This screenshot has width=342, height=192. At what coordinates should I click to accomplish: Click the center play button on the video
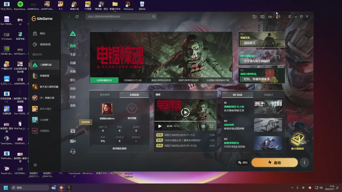tap(185, 112)
